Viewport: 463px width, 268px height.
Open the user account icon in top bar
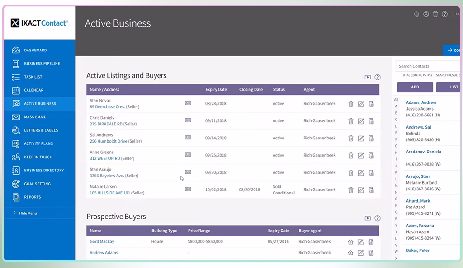point(425,14)
